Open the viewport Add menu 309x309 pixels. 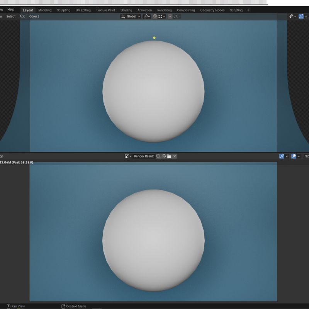click(22, 16)
